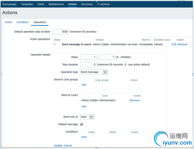Remove the Send message action operation

(182, 44)
